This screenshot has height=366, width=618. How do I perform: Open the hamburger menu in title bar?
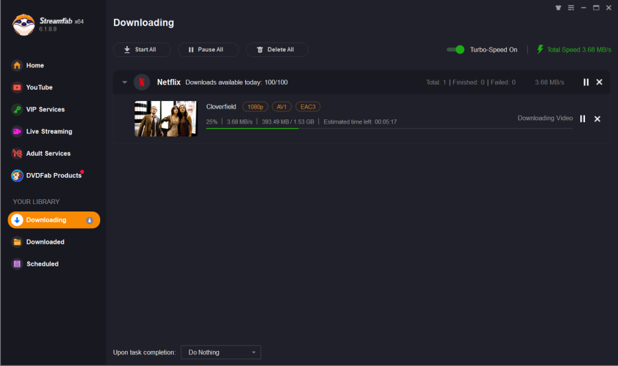[571, 8]
